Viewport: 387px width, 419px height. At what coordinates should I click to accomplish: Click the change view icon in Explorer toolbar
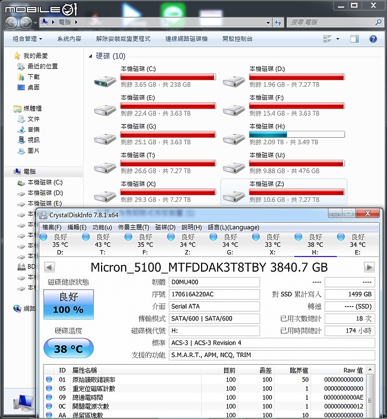click(x=327, y=39)
